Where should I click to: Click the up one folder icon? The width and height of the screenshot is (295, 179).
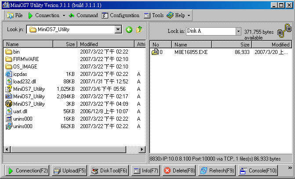point(139,29)
